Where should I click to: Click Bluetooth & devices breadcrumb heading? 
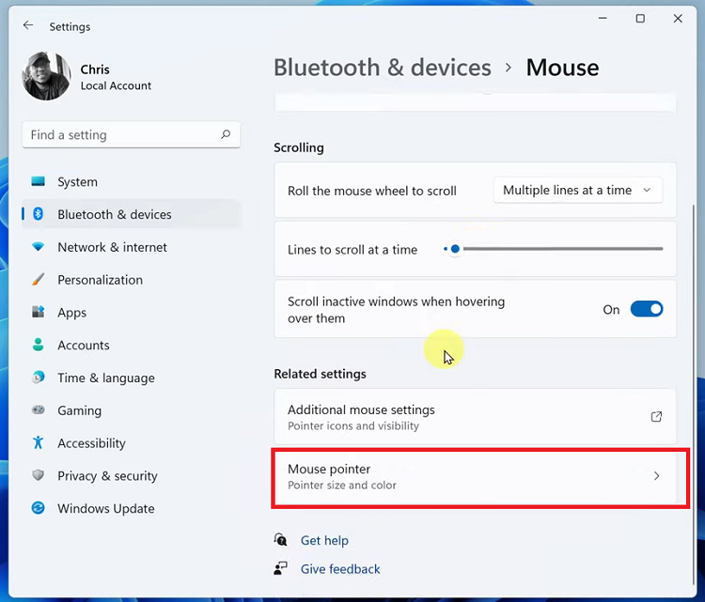pyautogui.click(x=383, y=68)
